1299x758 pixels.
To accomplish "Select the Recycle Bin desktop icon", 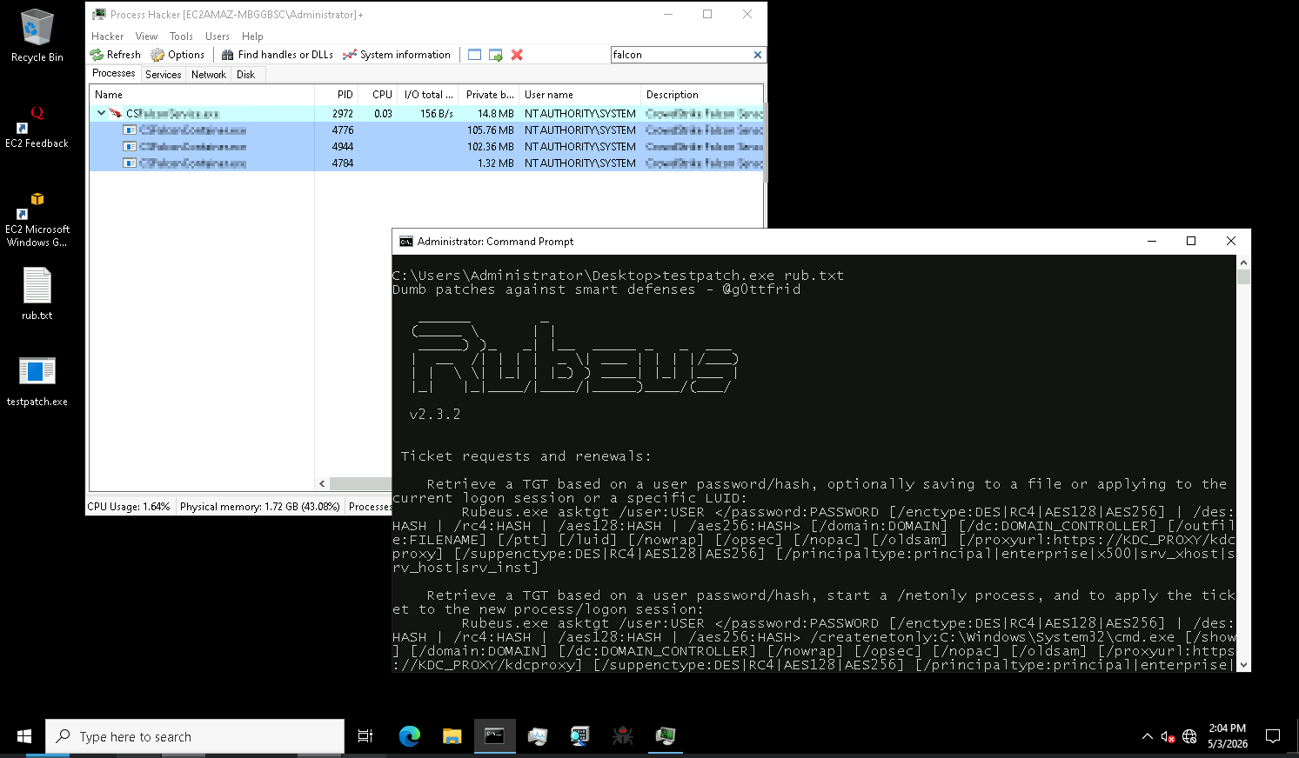I will (37, 36).
